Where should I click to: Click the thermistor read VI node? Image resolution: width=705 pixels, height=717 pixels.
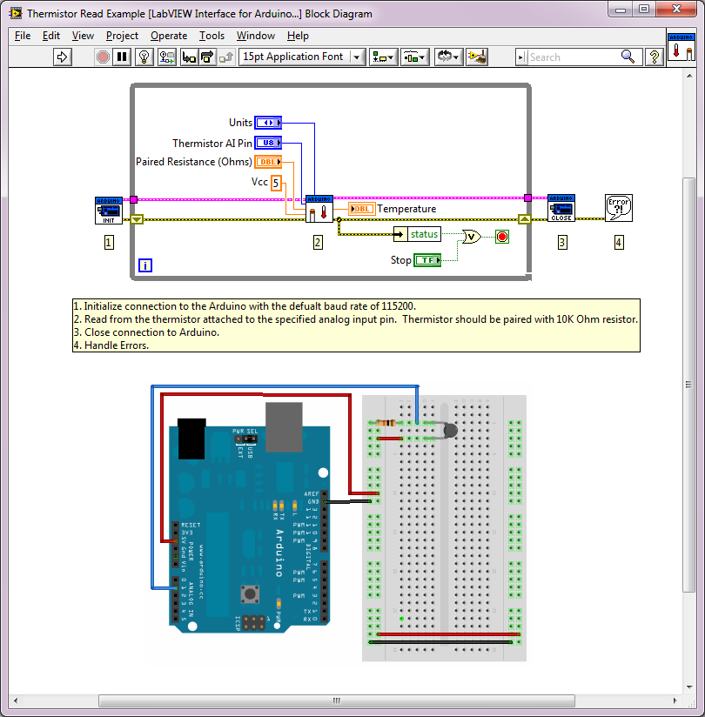[x=319, y=209]
